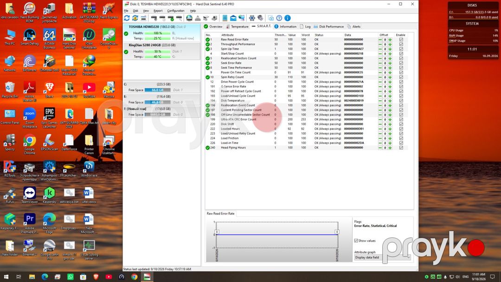Switch to the Overview tab
The image size is (501, 282).
click(x=213, y=26)
